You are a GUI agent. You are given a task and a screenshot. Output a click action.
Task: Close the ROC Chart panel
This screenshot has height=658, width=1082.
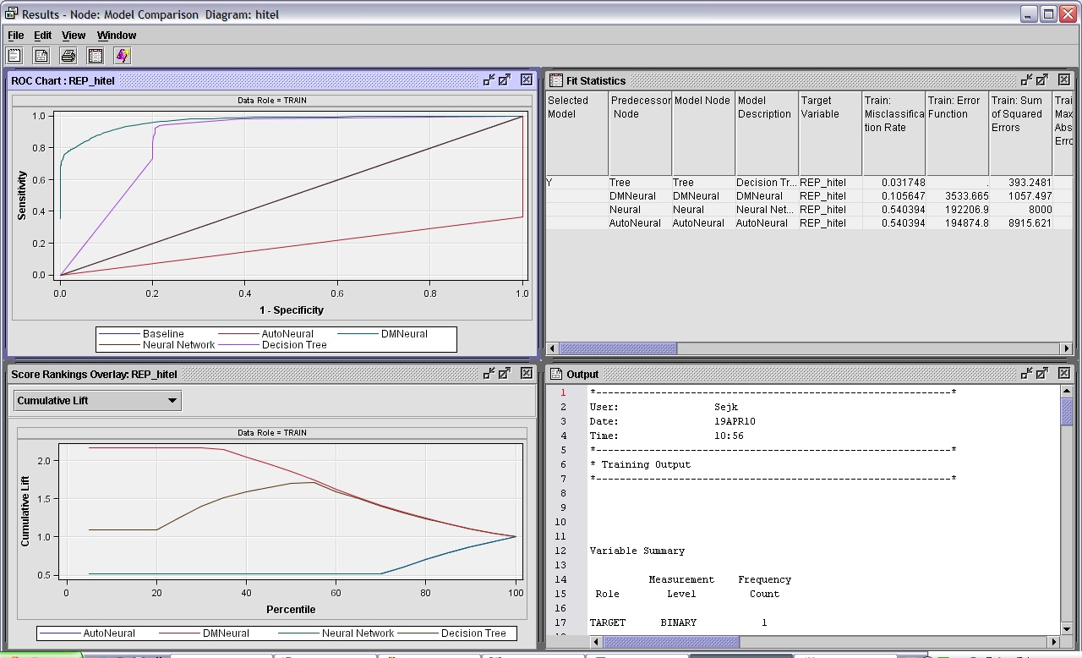tap(526, 80)
